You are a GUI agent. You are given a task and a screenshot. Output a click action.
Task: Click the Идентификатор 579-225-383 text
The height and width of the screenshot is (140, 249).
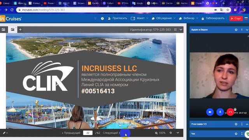click(150, 30)
